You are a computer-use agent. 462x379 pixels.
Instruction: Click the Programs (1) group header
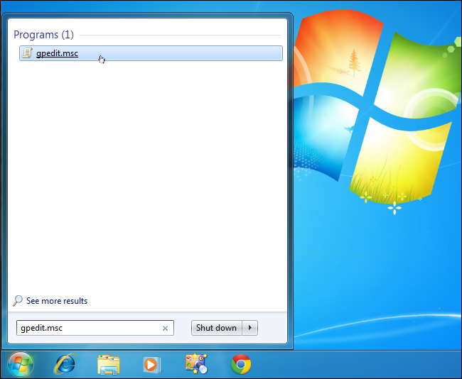click(x=43, y=35)
